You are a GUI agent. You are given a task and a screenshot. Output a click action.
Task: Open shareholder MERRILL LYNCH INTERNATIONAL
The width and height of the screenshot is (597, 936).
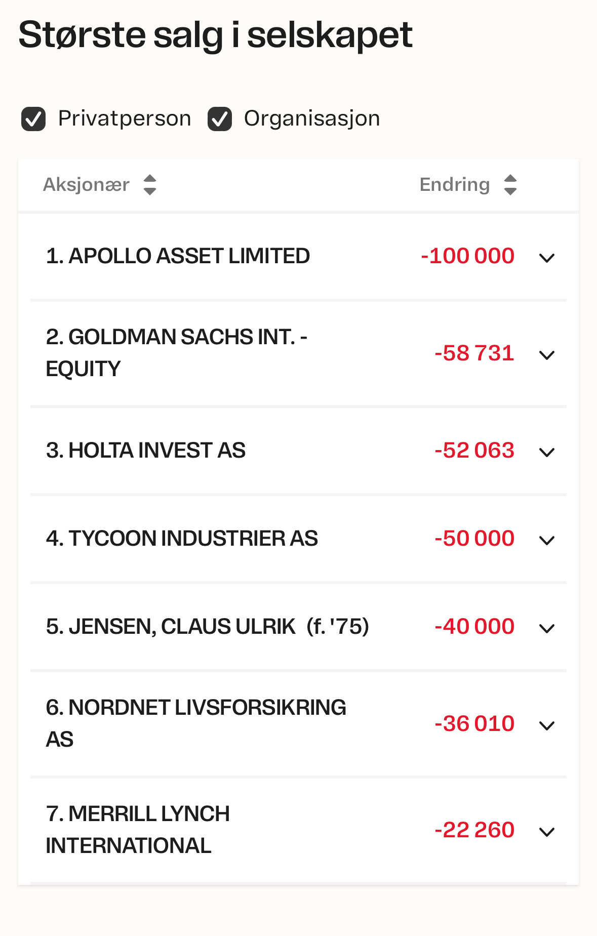(138, 830)
